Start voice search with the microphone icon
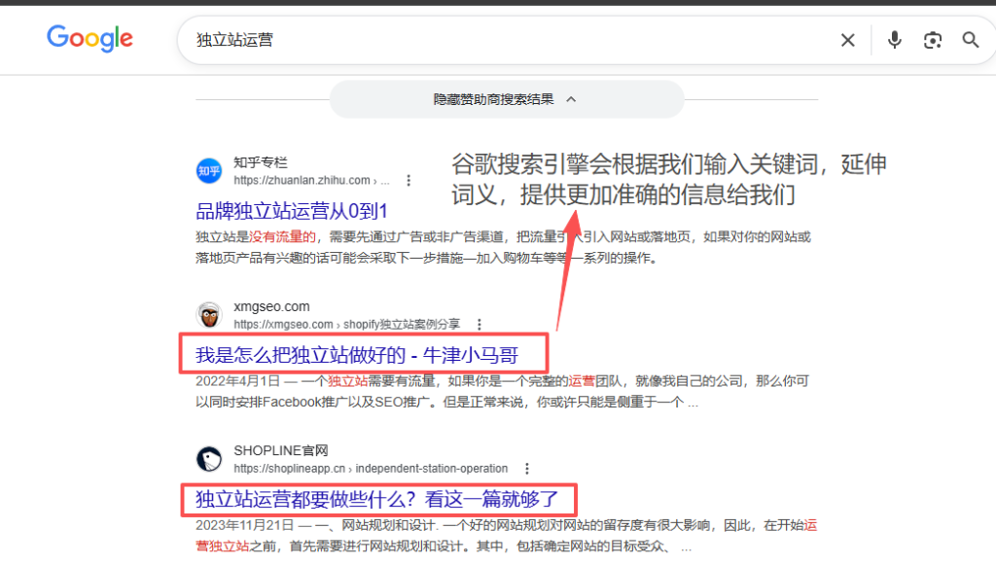This screenshot has width=996, height=565. [895, 40]
